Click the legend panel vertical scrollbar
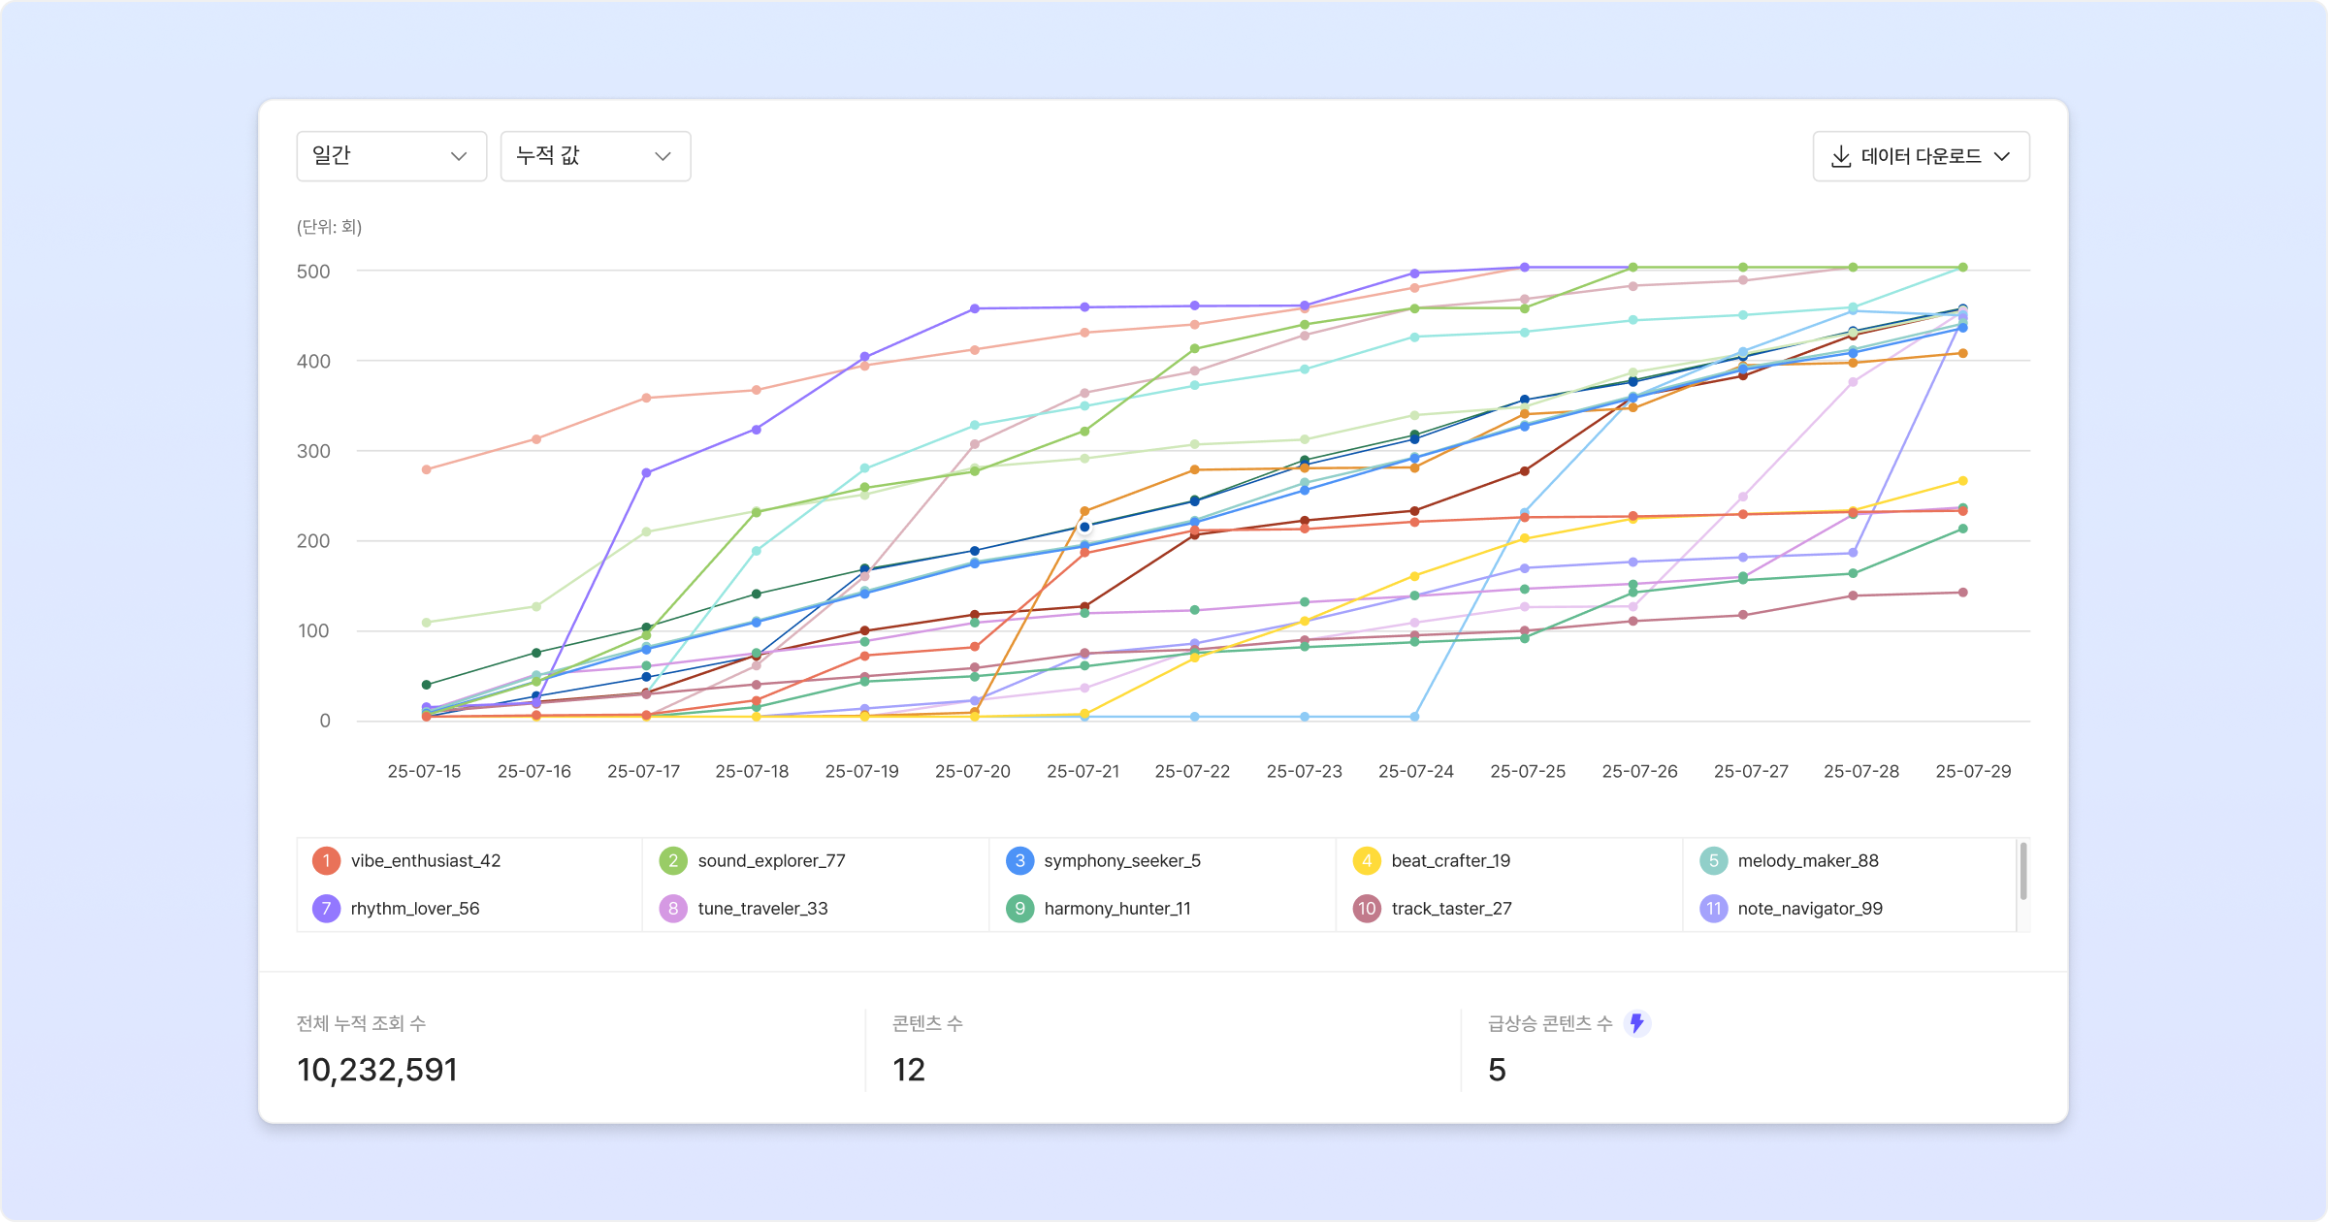Screen dimensions: 2328x1222 click(x=2022, y=871)
